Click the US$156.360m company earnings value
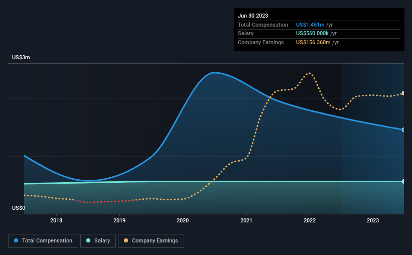 [313, 42]
